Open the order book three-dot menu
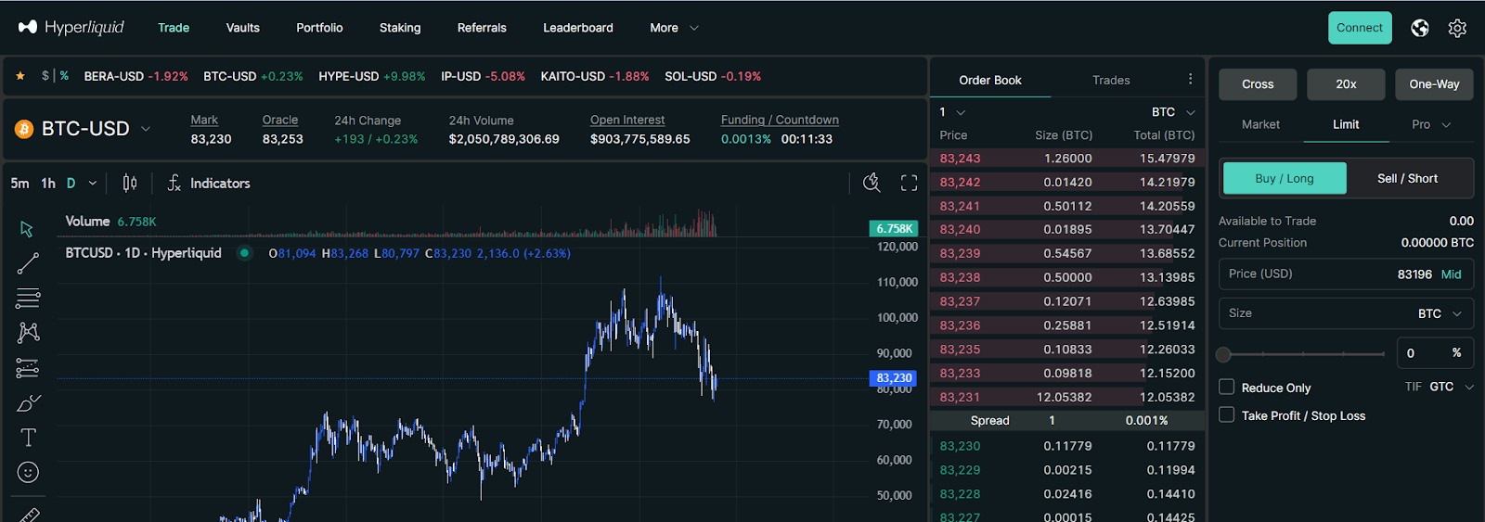1485x522 pixels. (1190, 80)
